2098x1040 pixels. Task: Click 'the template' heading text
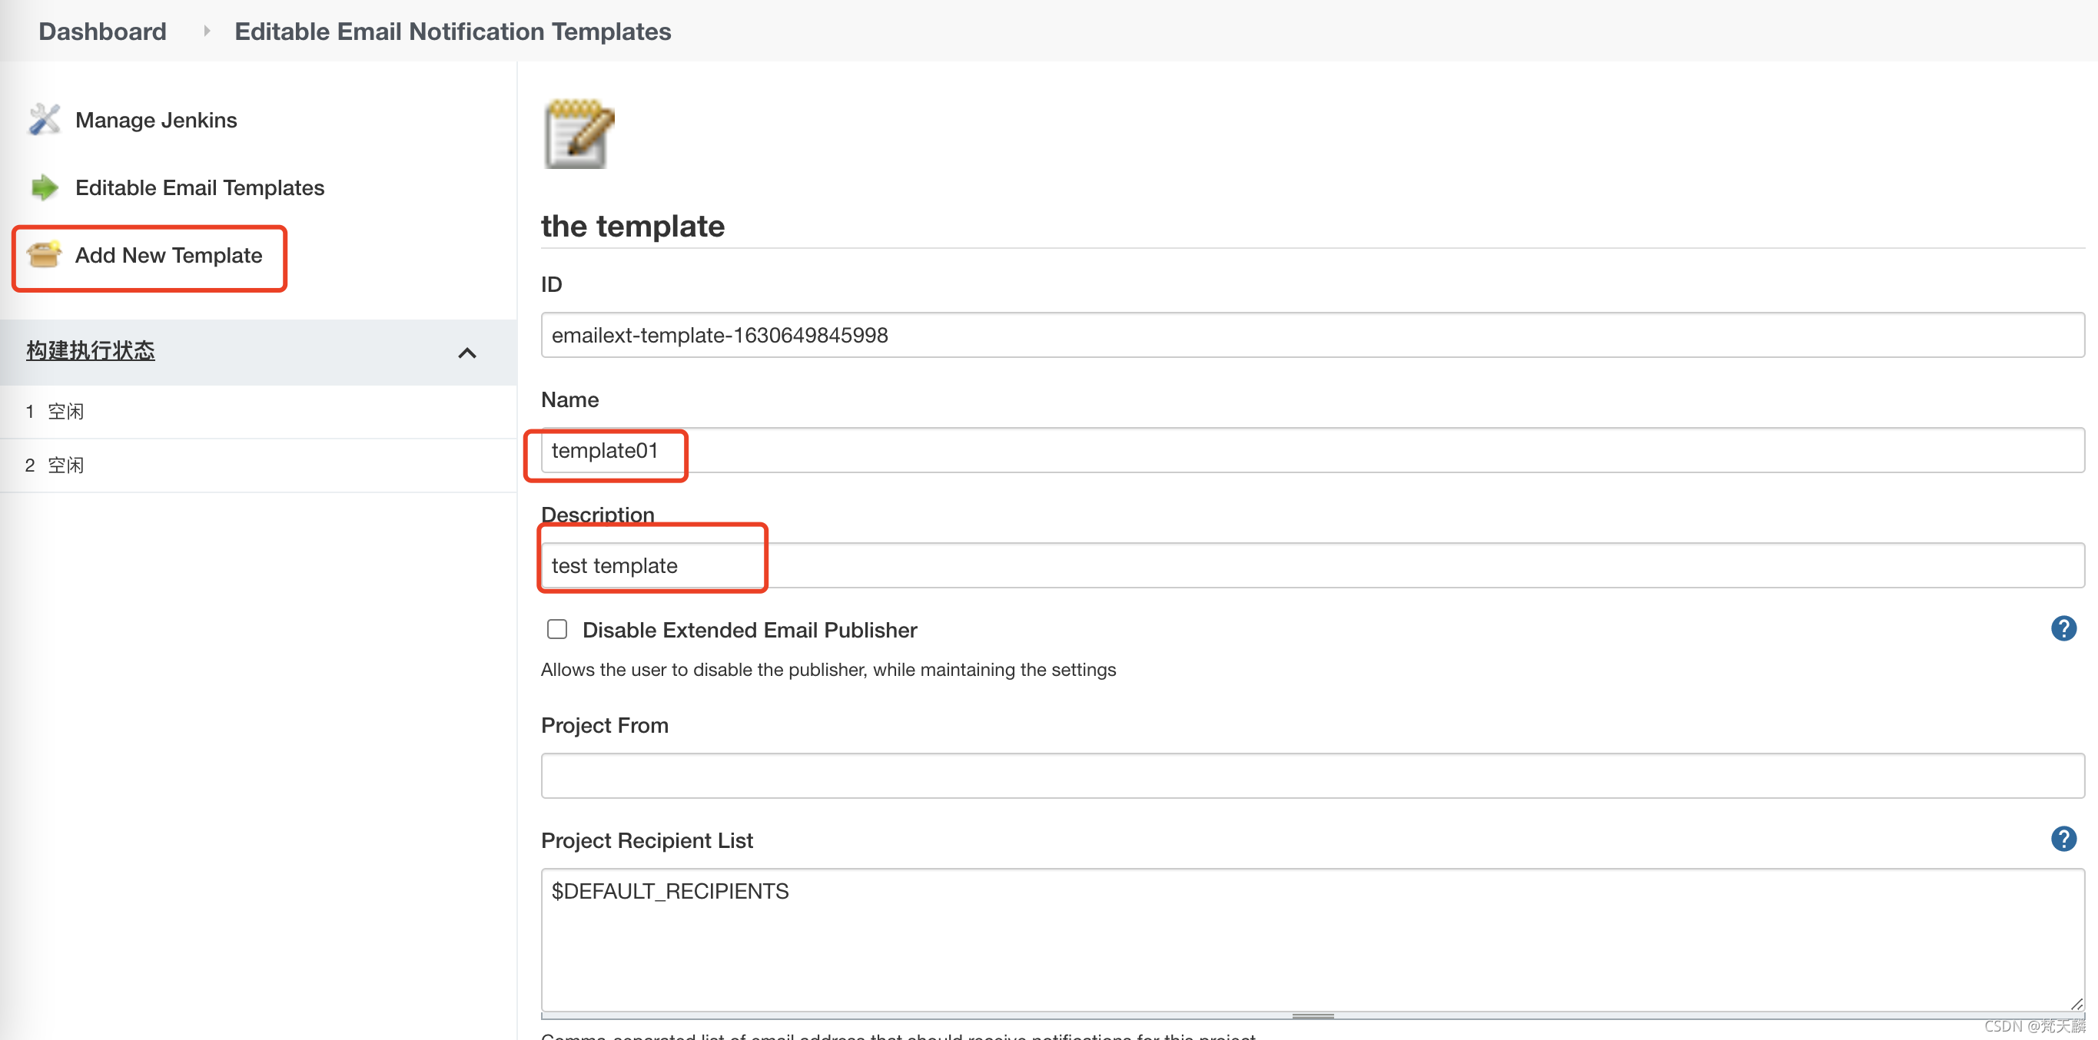[x=632, y=225]
